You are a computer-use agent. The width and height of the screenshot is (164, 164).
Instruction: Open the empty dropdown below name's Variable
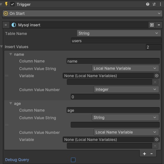click(113, 82)
